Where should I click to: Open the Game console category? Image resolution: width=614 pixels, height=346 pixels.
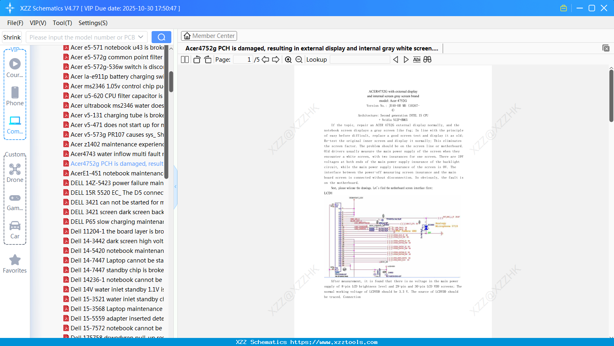[x=15, y=198]
